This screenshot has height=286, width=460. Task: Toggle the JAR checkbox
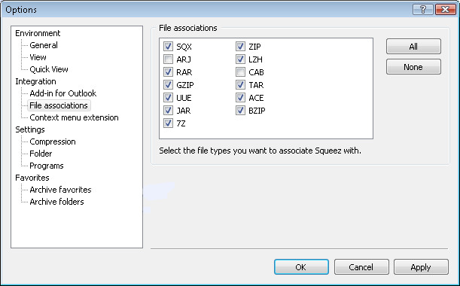pyautogui.click(x=168, y=111)
